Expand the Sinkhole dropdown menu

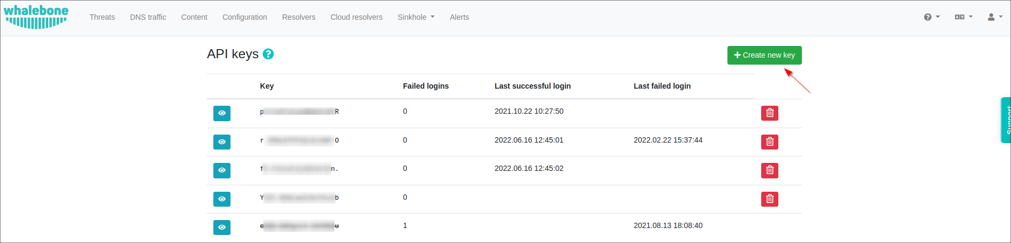point(416,17)
